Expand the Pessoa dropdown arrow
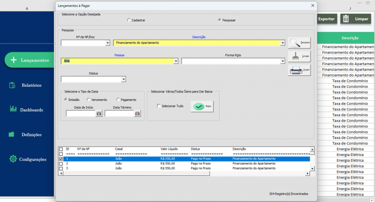This screenshot has height=202, width=375. [x=176, y=61]
